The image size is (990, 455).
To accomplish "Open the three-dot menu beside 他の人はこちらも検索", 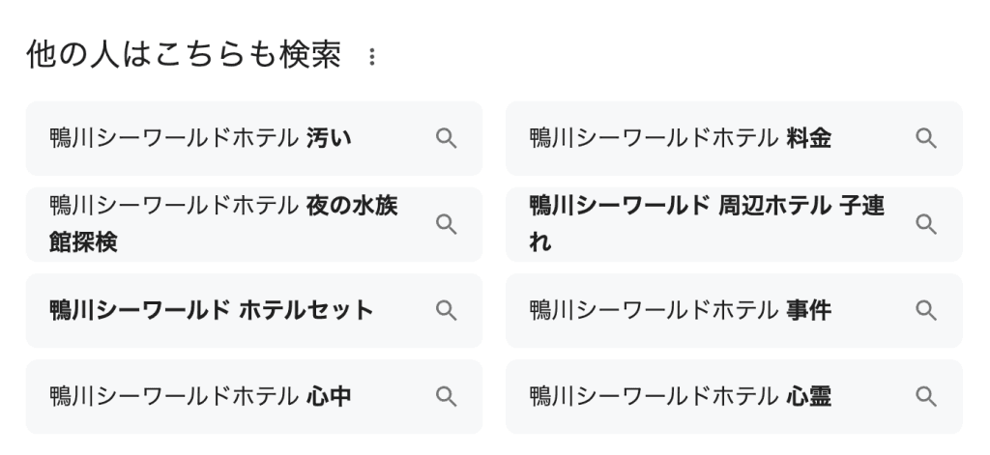I will tap(372, 57).
